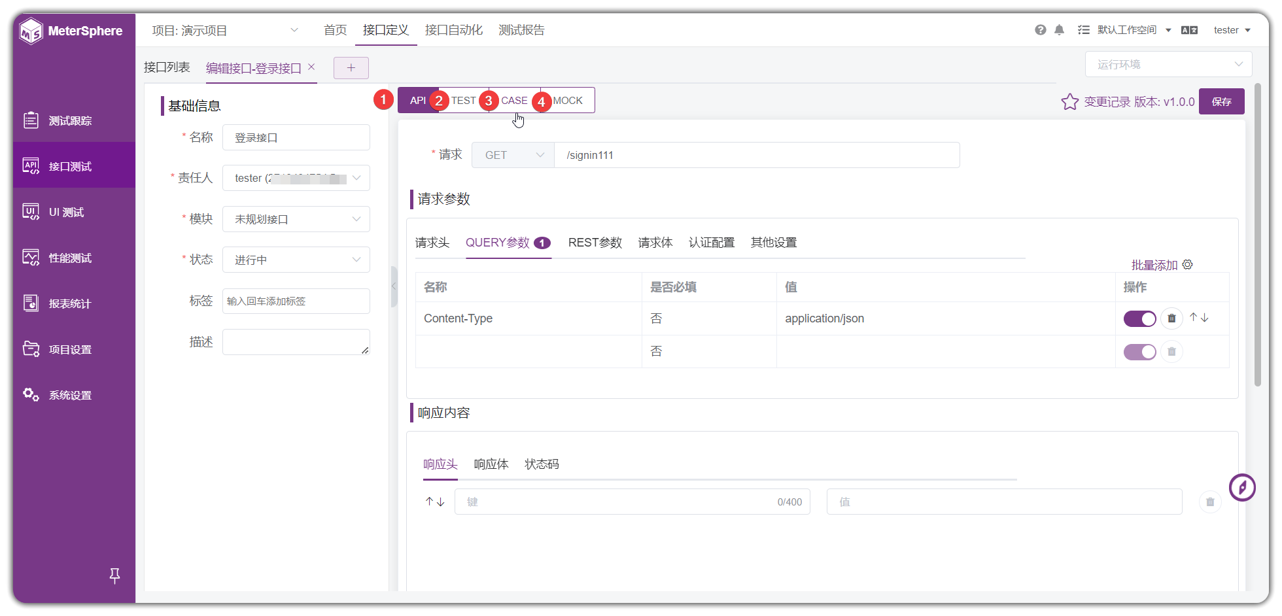Add a new tab with plus button

(351, 68)
